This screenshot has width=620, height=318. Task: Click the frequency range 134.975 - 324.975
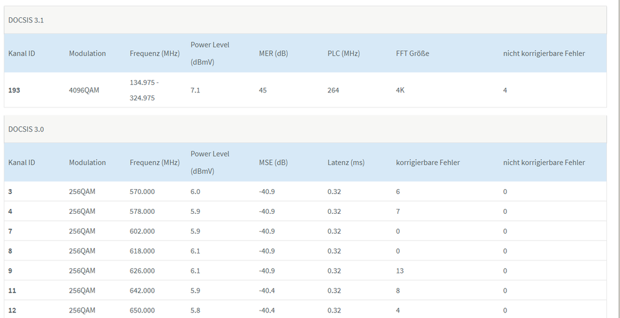click(x=145, y=90)
